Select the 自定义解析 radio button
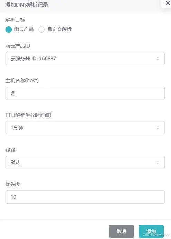Screen dimensions: 171x239 click(42, 29)
